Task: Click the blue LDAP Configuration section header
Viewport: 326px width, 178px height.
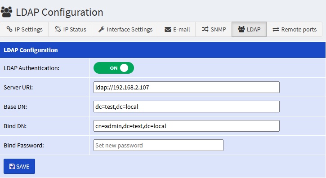Action: (x=163, y=50)
